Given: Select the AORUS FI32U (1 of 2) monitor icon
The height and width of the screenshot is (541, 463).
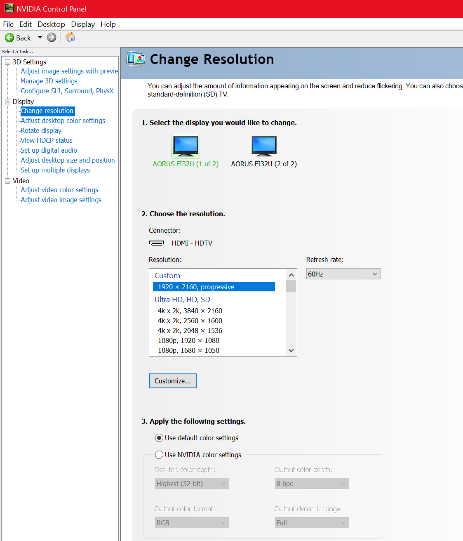Looking at the screenshot, I should click(186, 146).
